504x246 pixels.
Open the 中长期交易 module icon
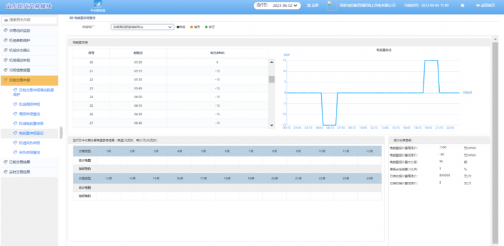click(x=98, y=4)
